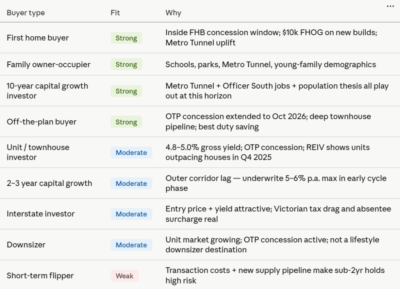The image size is (400, 289).
Task: Click the Moderate badge for Interstate investor
Action: pos(131,214)
